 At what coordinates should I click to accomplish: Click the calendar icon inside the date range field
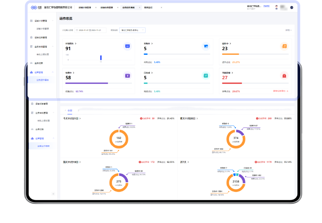[x=77, y=30]
